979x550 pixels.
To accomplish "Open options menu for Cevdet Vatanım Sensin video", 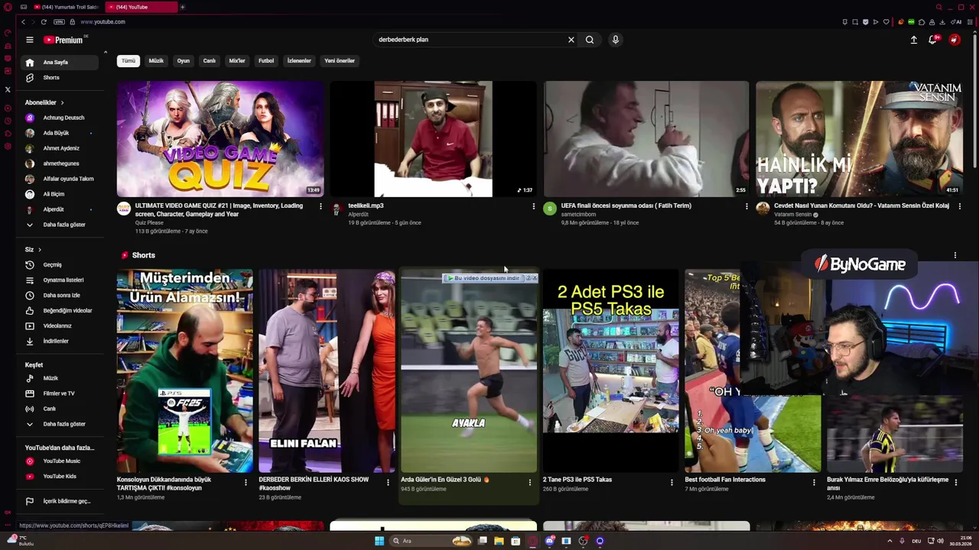I will click(959, 206).
